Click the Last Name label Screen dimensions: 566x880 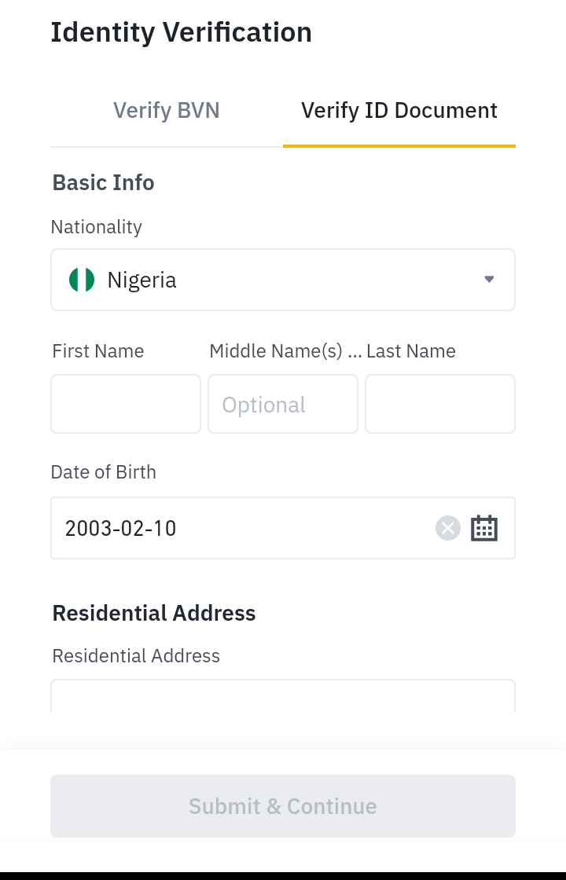411,351
